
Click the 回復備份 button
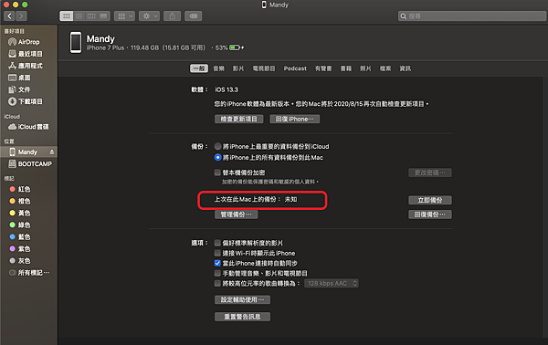tap(430, 214)
